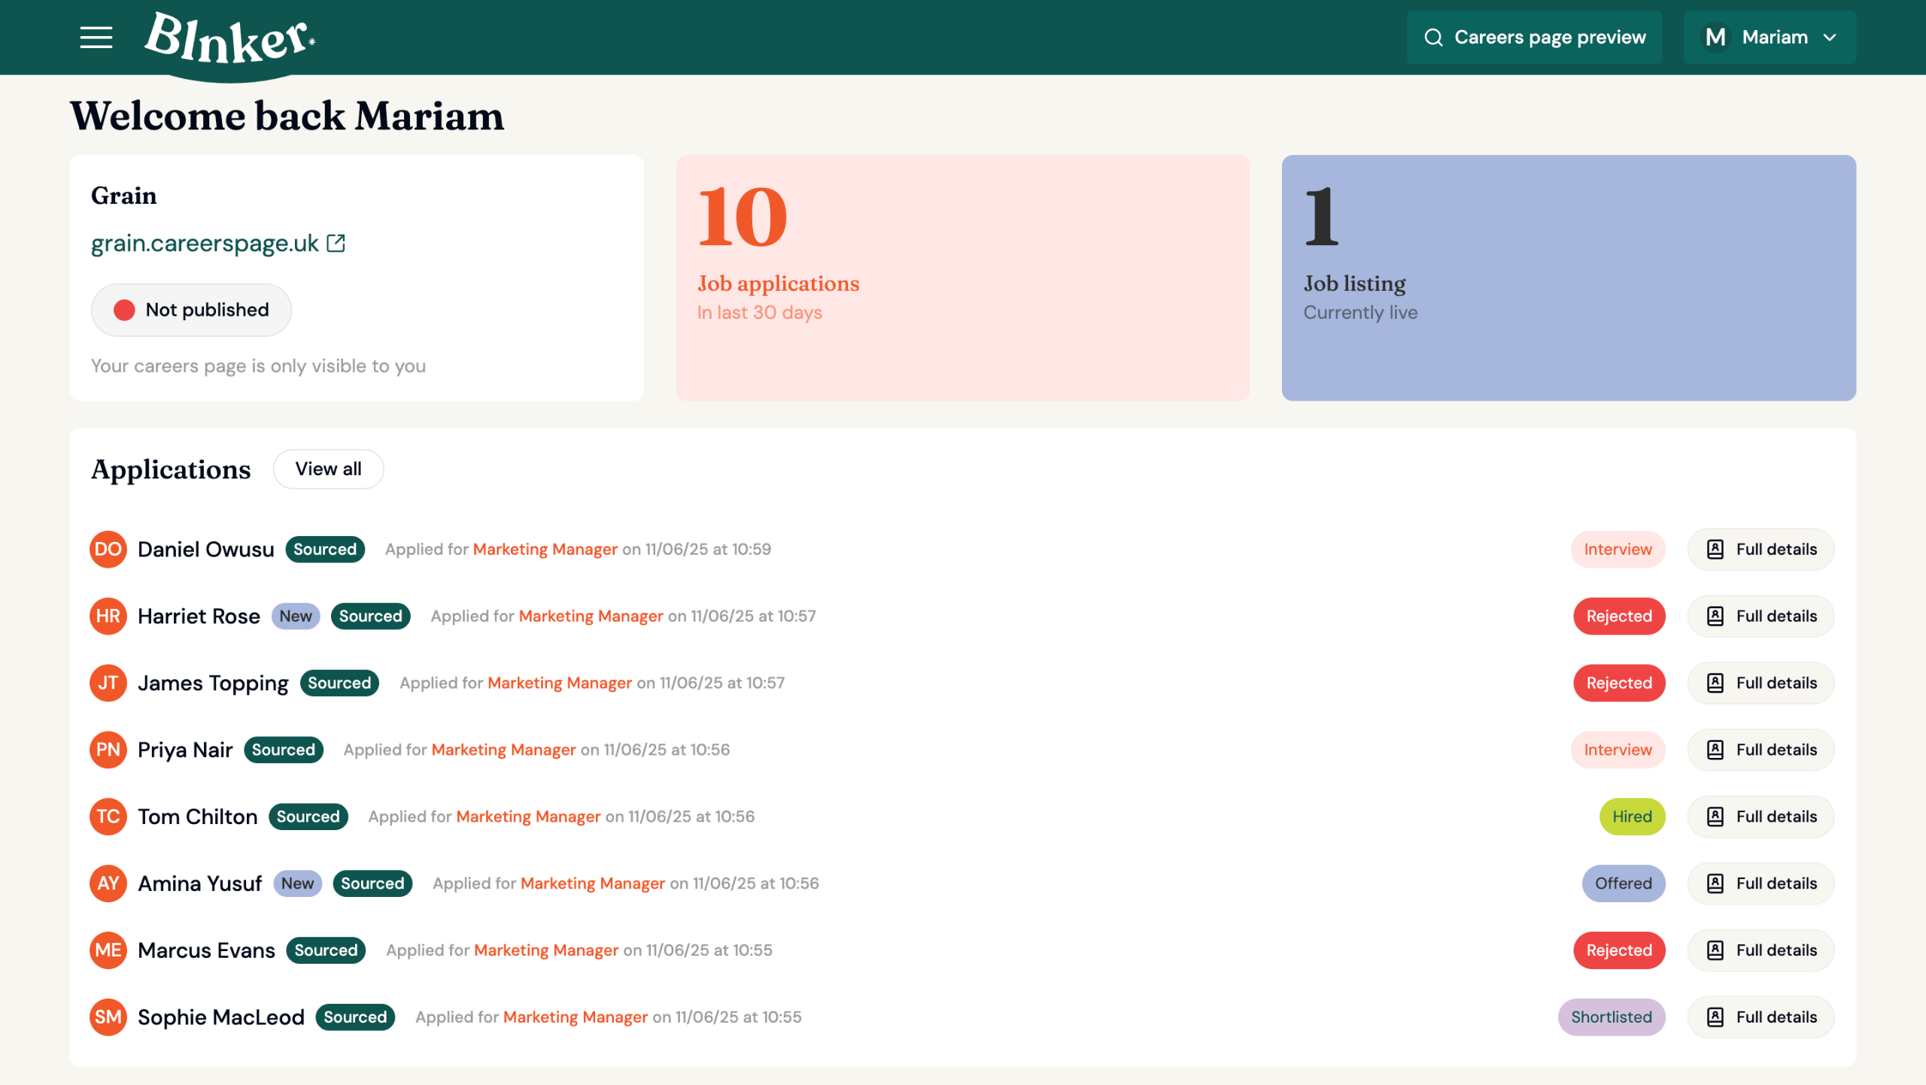This screenshot has height=1085, width=1926.
Task: Click the M avatar in the header
Action: point(1715,38)
